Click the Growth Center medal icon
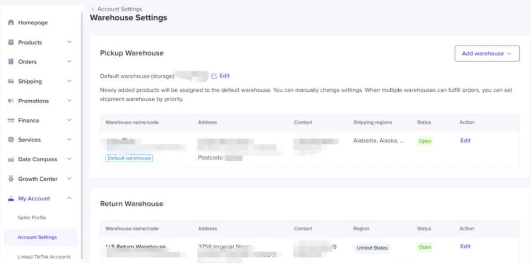 (11, 179)
